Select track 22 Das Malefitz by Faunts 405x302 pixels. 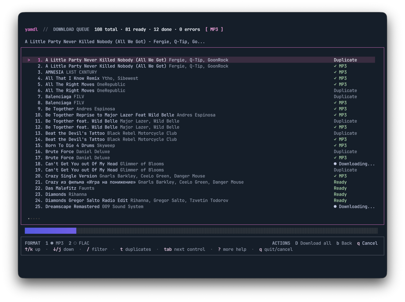coord(199,188)
